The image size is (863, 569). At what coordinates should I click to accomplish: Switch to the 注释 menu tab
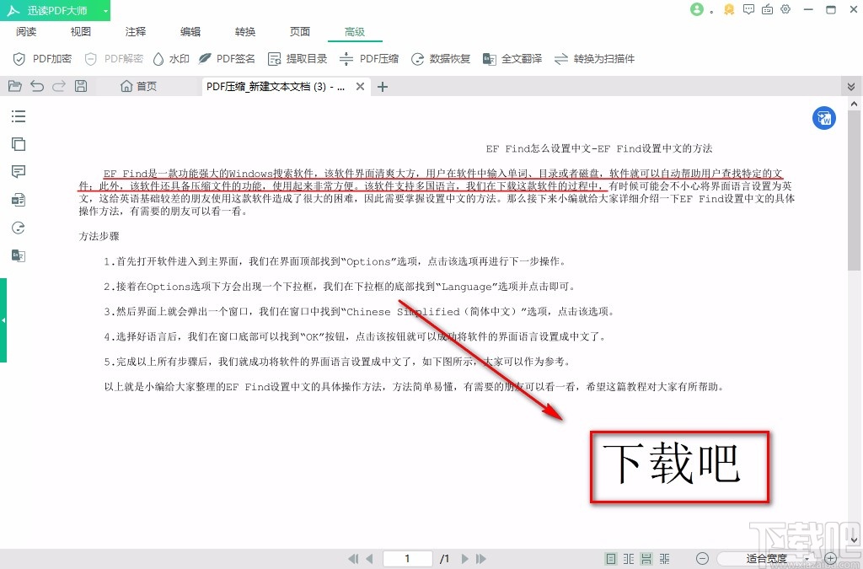136,32
